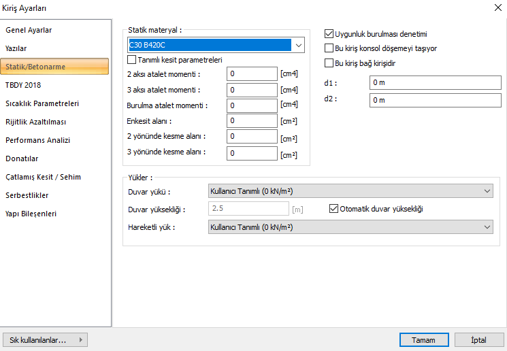Focus the Enkesit alanı input field
The width and height of the screenshot is (507, 351).
point(252,121)
